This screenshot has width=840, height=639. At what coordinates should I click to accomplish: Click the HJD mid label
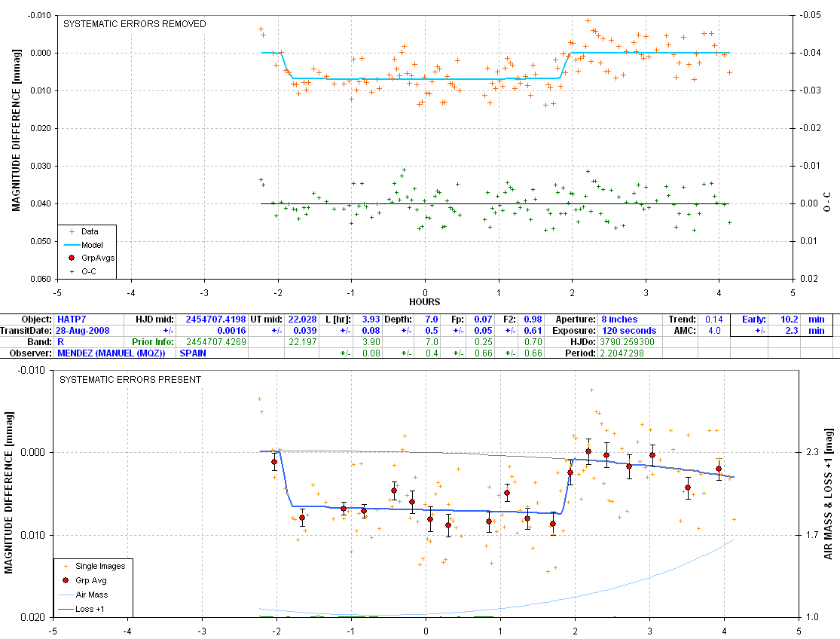coord(155,319)
